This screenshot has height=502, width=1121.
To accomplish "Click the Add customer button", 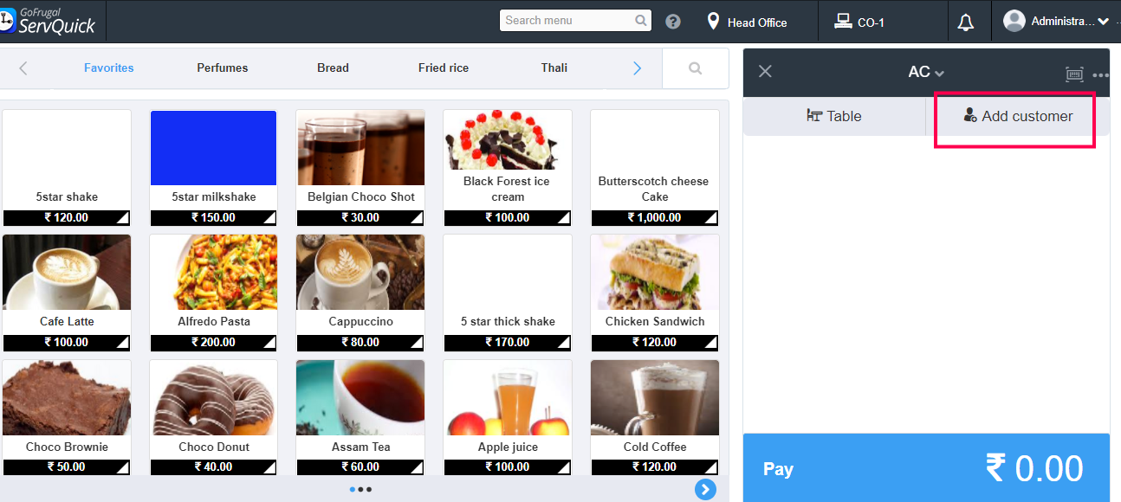I will pos(1018,116).
